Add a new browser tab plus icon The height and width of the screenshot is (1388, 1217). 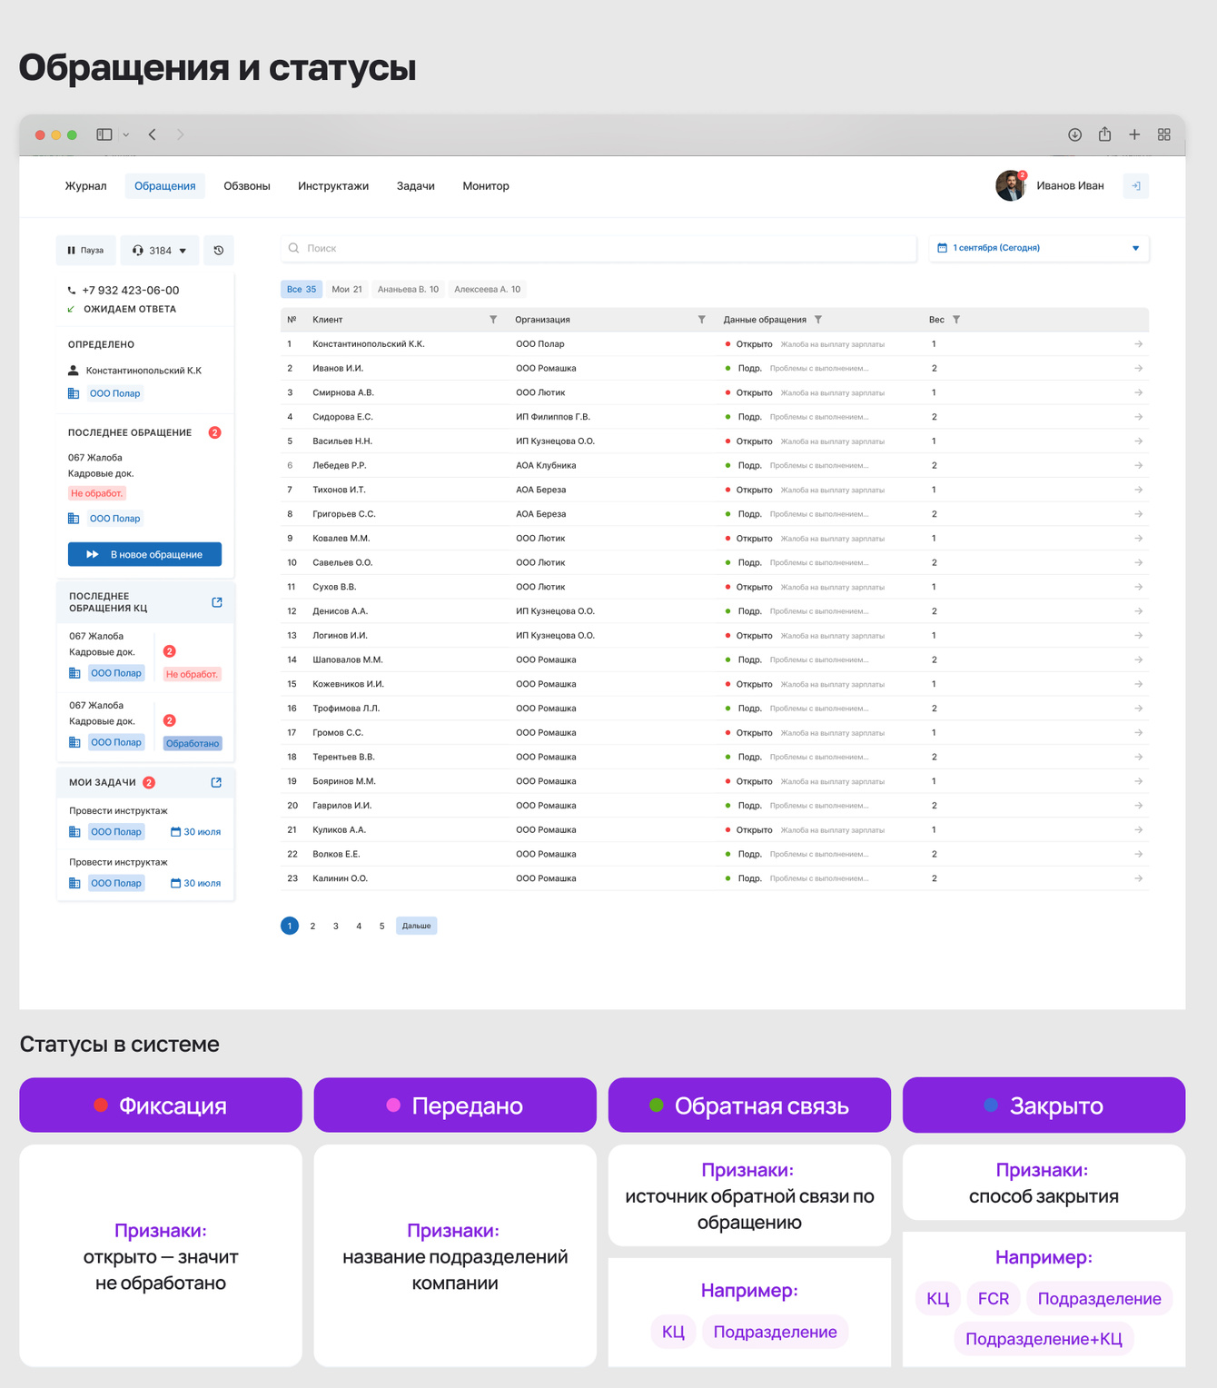(1134, 134)
